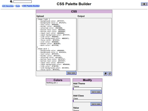The height and width of the screenshot is (111, 148).
Task: Click Add to table under Add Theme
Action: [96, 92]
